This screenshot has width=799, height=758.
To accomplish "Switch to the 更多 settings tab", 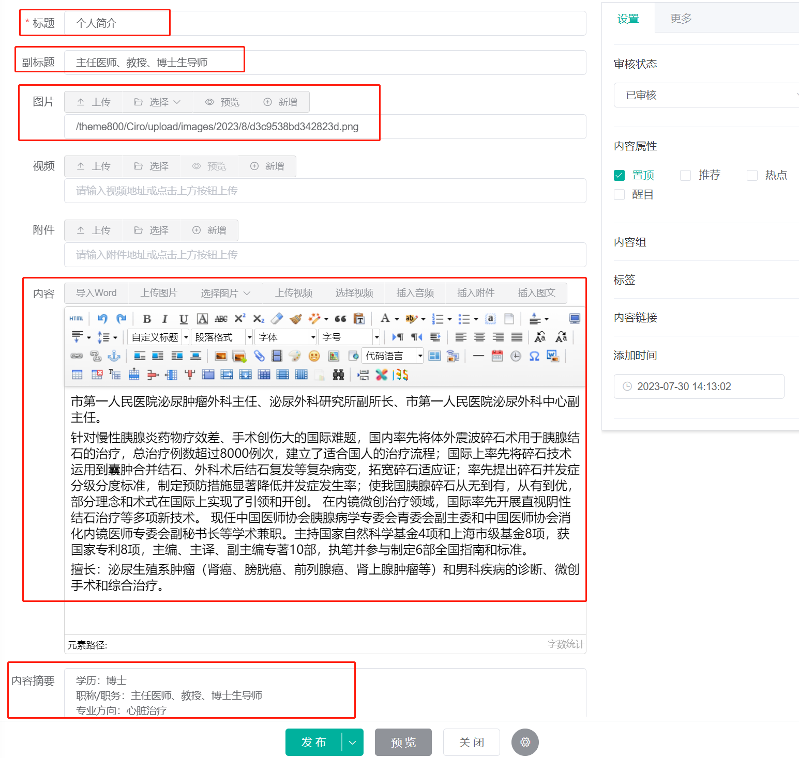I will (x=680, y=18).
